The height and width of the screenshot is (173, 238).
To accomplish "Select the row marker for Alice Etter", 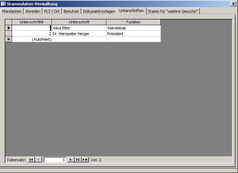I will (8, 28).
